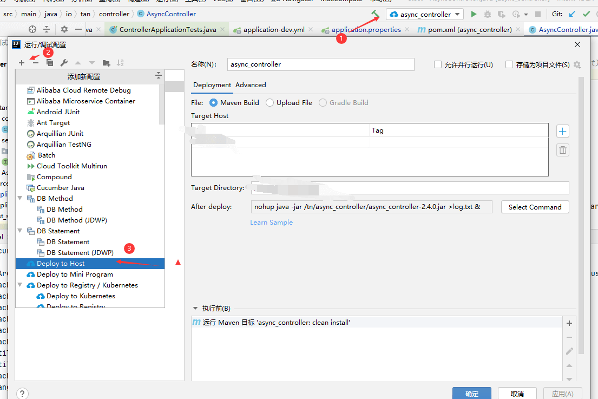
Task: Collapse the DB Method group
Action: tap(20, 198)
